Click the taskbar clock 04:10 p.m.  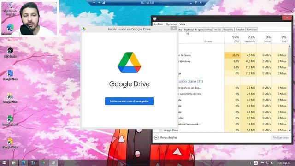(x=284, y=163)
